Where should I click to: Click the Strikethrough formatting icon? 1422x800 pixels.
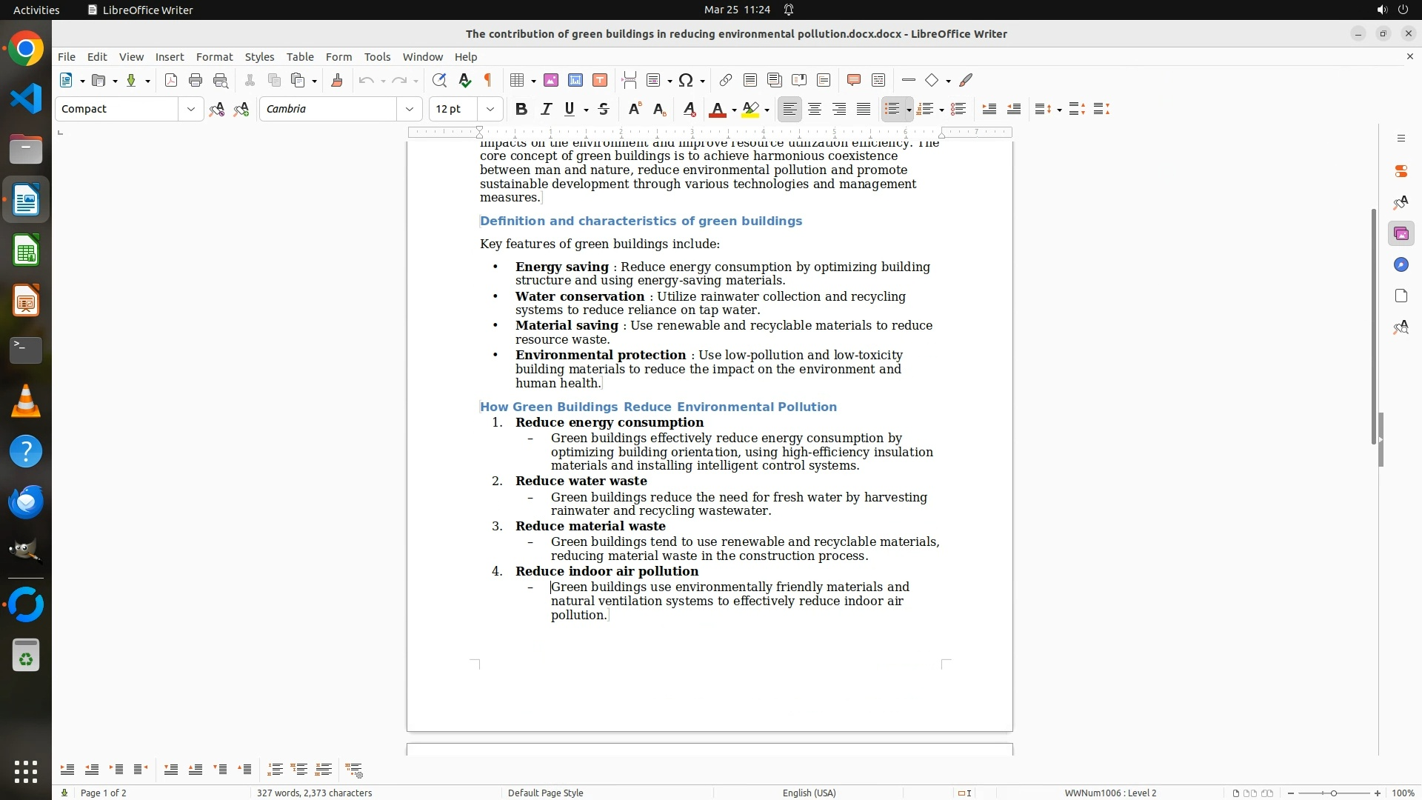click(604, 110)
